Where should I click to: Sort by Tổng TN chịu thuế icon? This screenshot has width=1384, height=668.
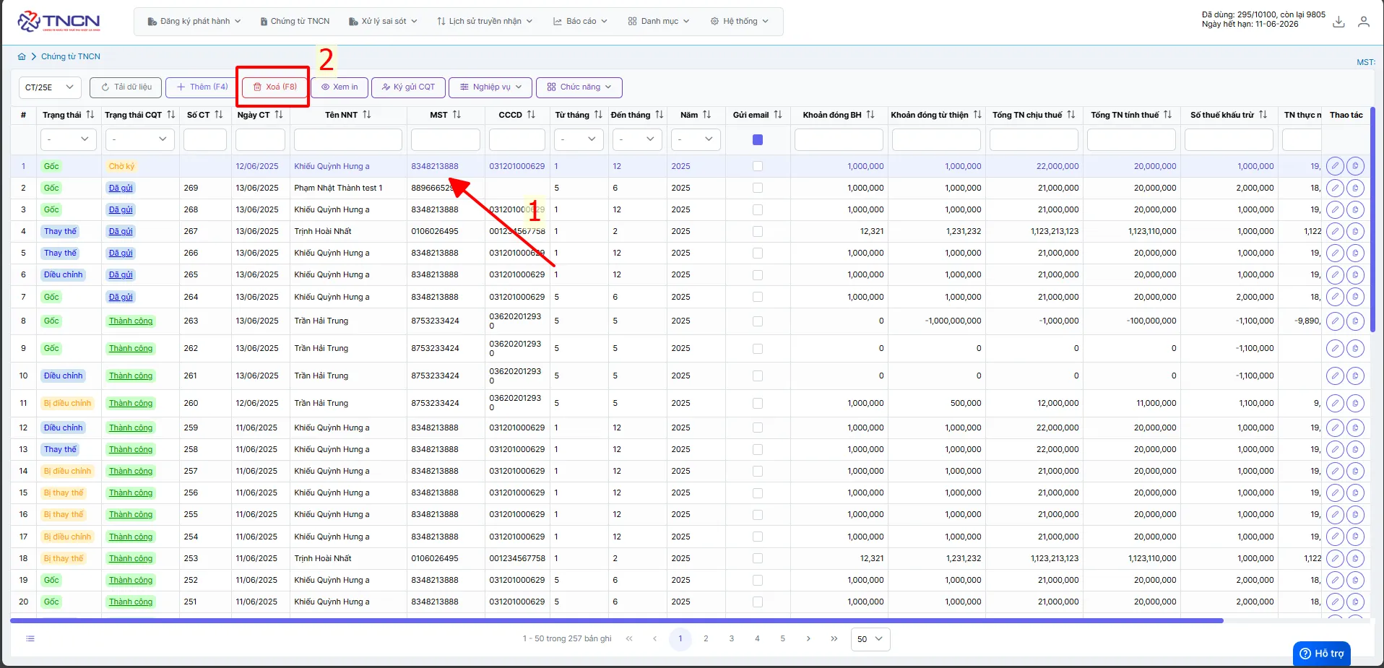coord(1071,115)
